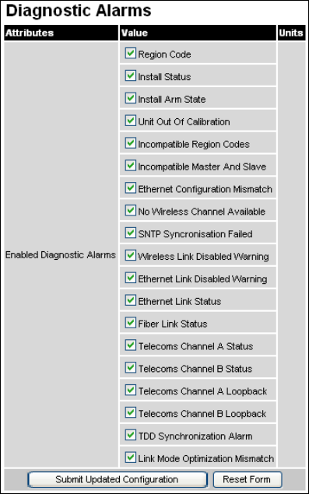Click the Reset Form button

247,479
